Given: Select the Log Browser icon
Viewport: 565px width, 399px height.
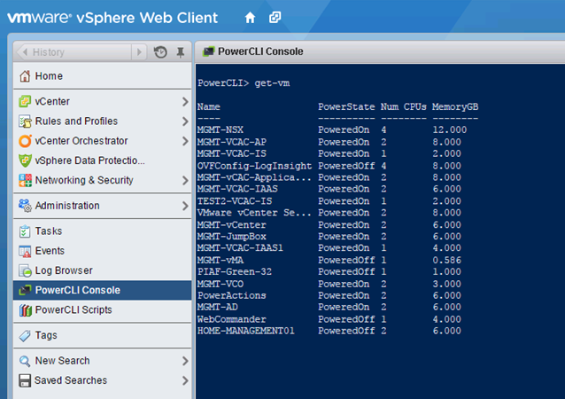Looking at the screenshot, I should tap(25, 270).
